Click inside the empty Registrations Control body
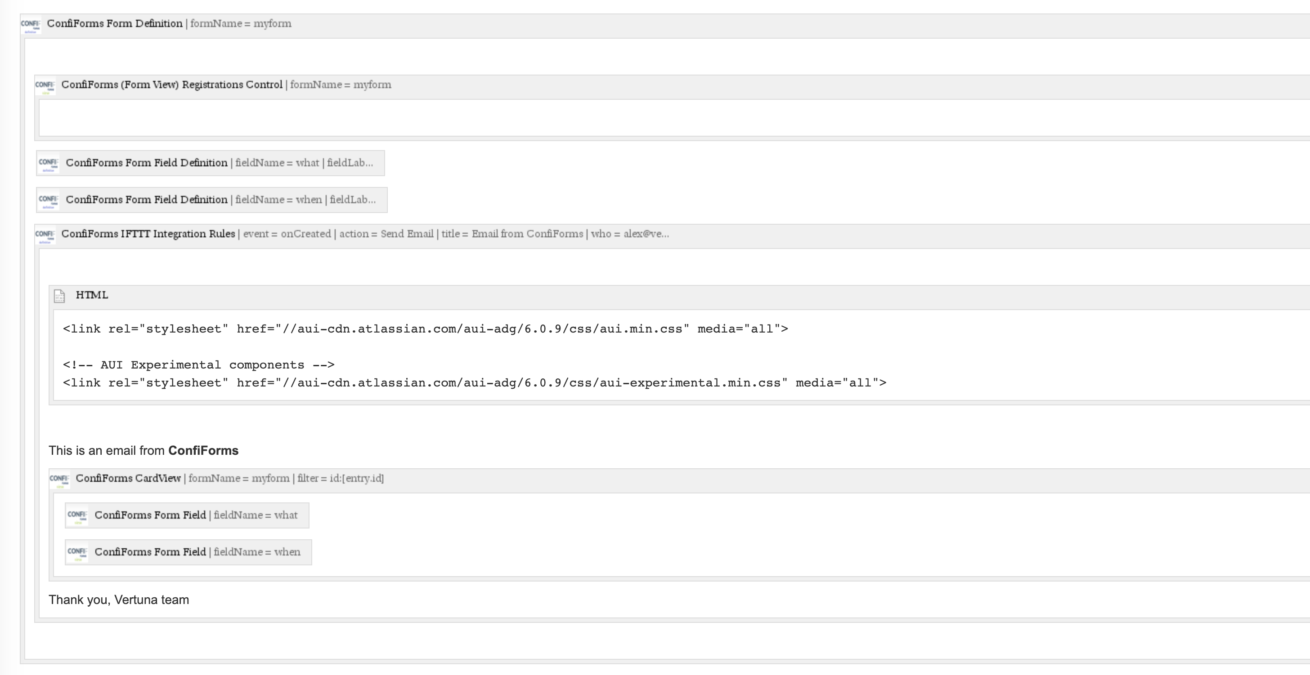1310x675 pixels. tap(674, 118)
